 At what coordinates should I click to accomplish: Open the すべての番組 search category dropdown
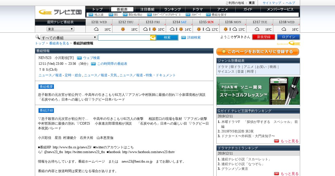(x=69, y=37)
